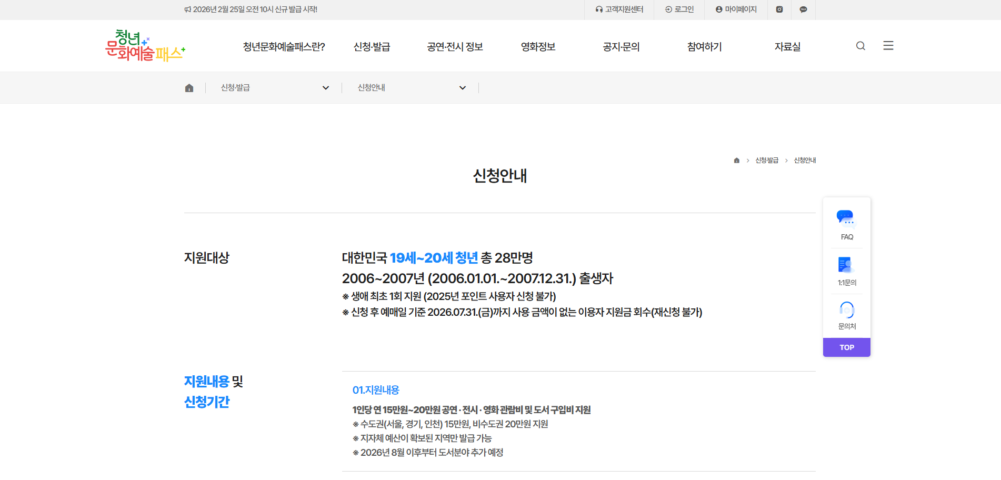Click the 로그인 link
The width and height of the screenshot is (1001, 480).
[679, 9]
